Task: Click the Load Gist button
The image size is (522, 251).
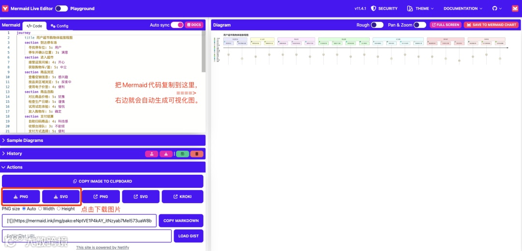Action: pos(188,236)
